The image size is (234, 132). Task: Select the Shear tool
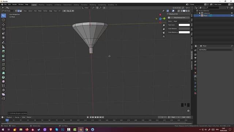point(3,94)
